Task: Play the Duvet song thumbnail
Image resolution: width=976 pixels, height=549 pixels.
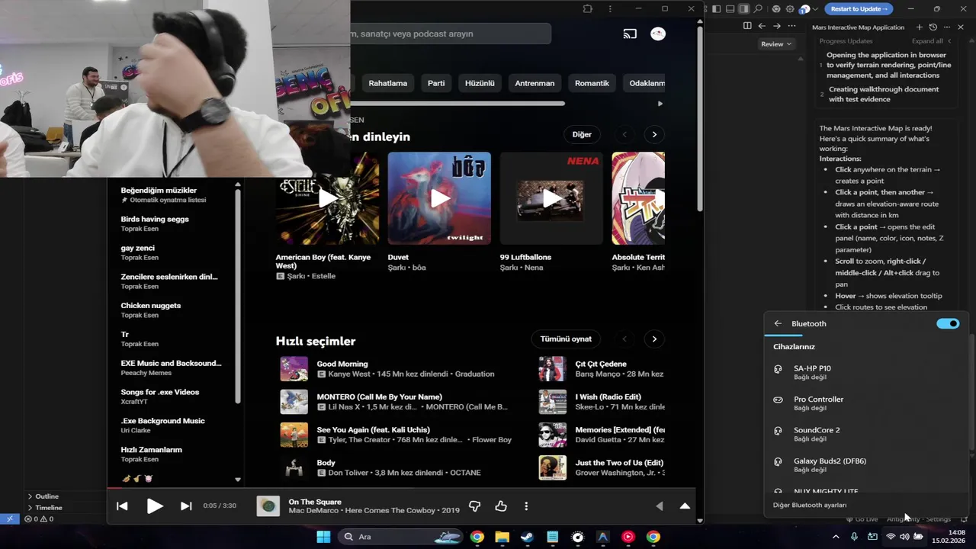Action: coord(439,198)
